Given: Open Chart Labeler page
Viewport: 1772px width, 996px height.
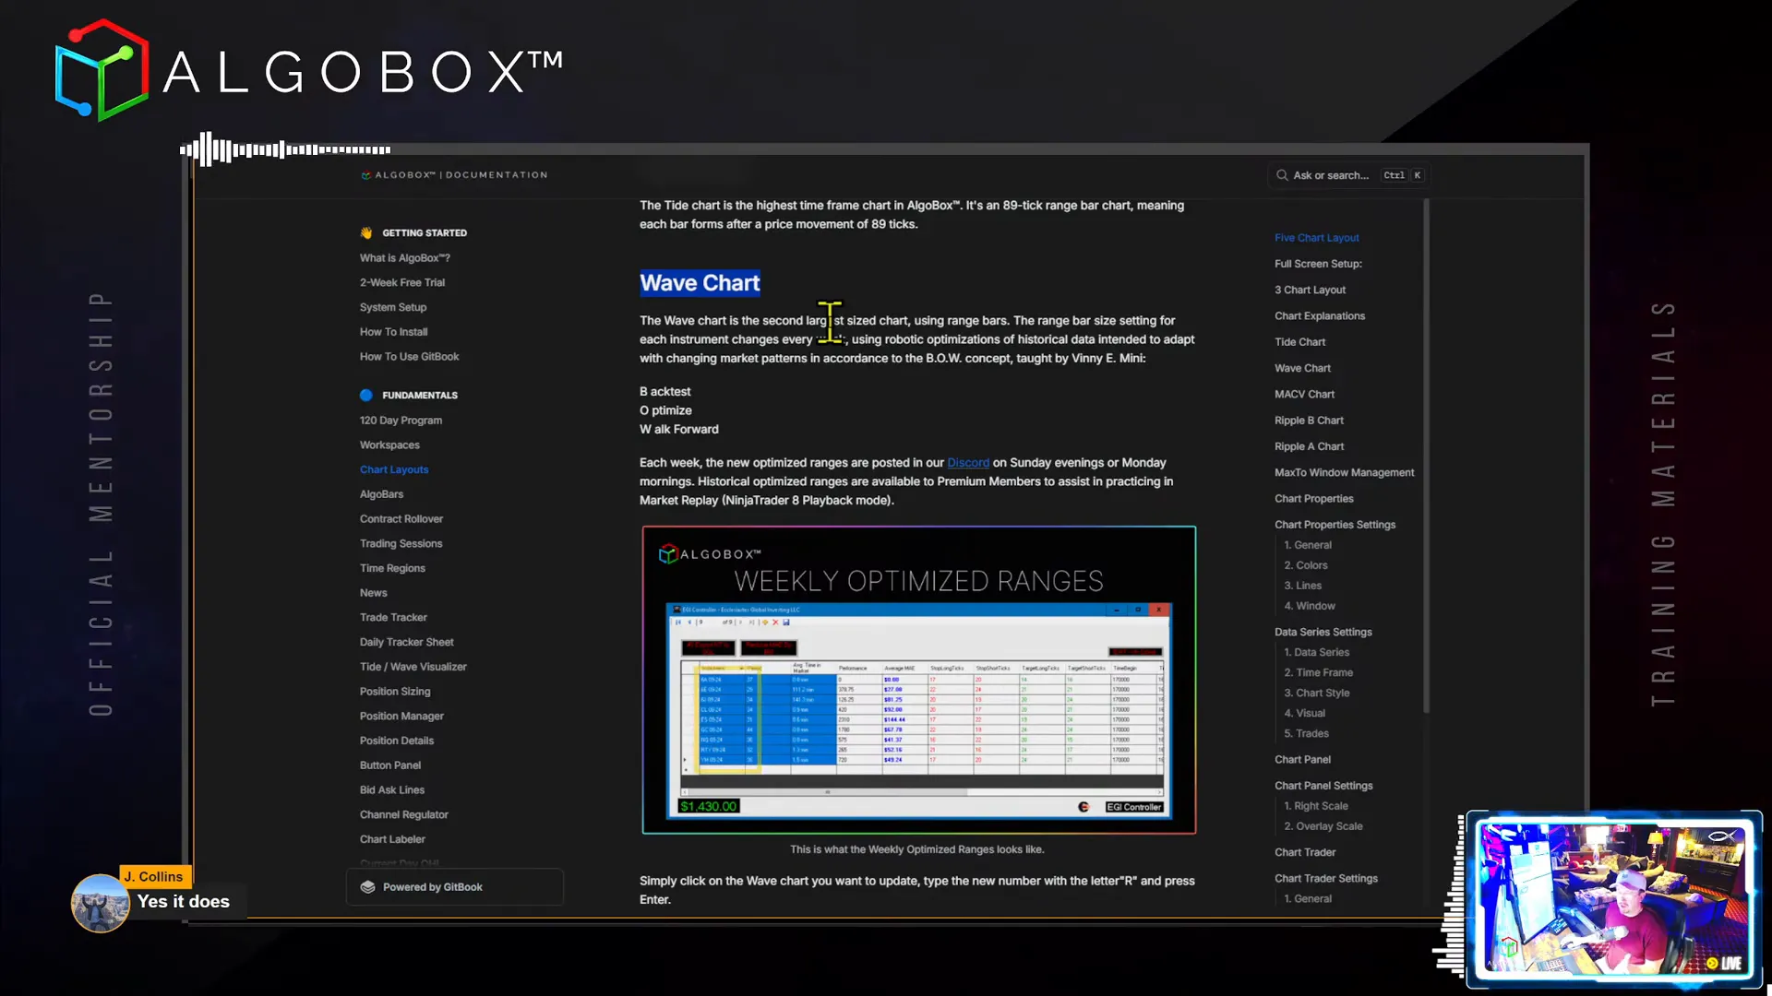Looking at the screenshot, I should pyautogui.click(x=393, y=840).
